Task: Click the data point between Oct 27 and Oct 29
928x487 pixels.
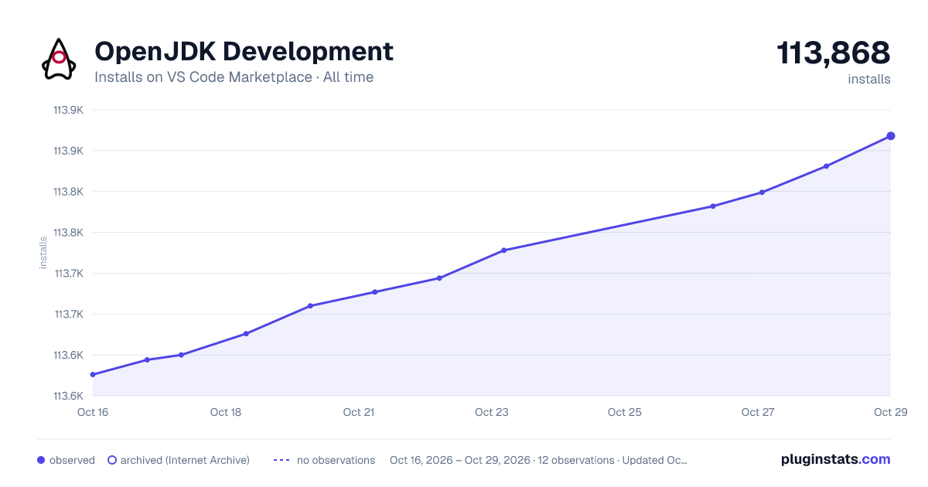Action: click(x=827, y=166)
